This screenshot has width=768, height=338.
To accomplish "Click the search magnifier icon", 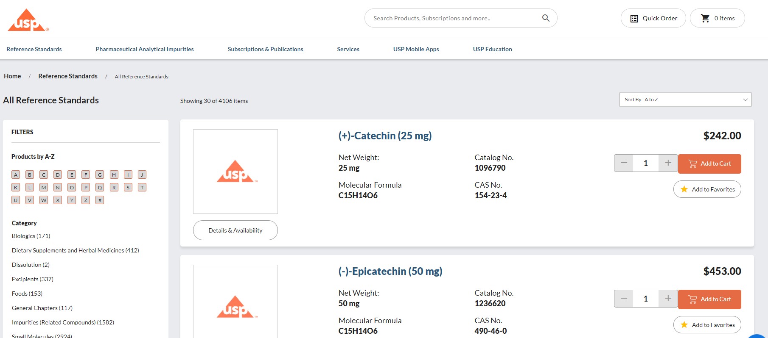I will coord(546,18).
